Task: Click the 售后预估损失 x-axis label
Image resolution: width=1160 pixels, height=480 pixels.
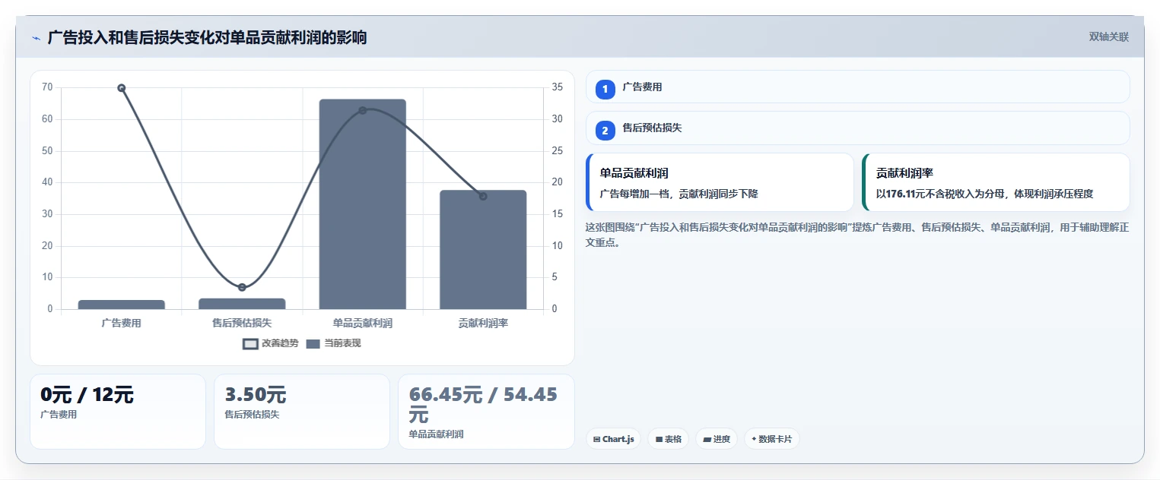Action: pyautogui.click(x=242, y=323)
